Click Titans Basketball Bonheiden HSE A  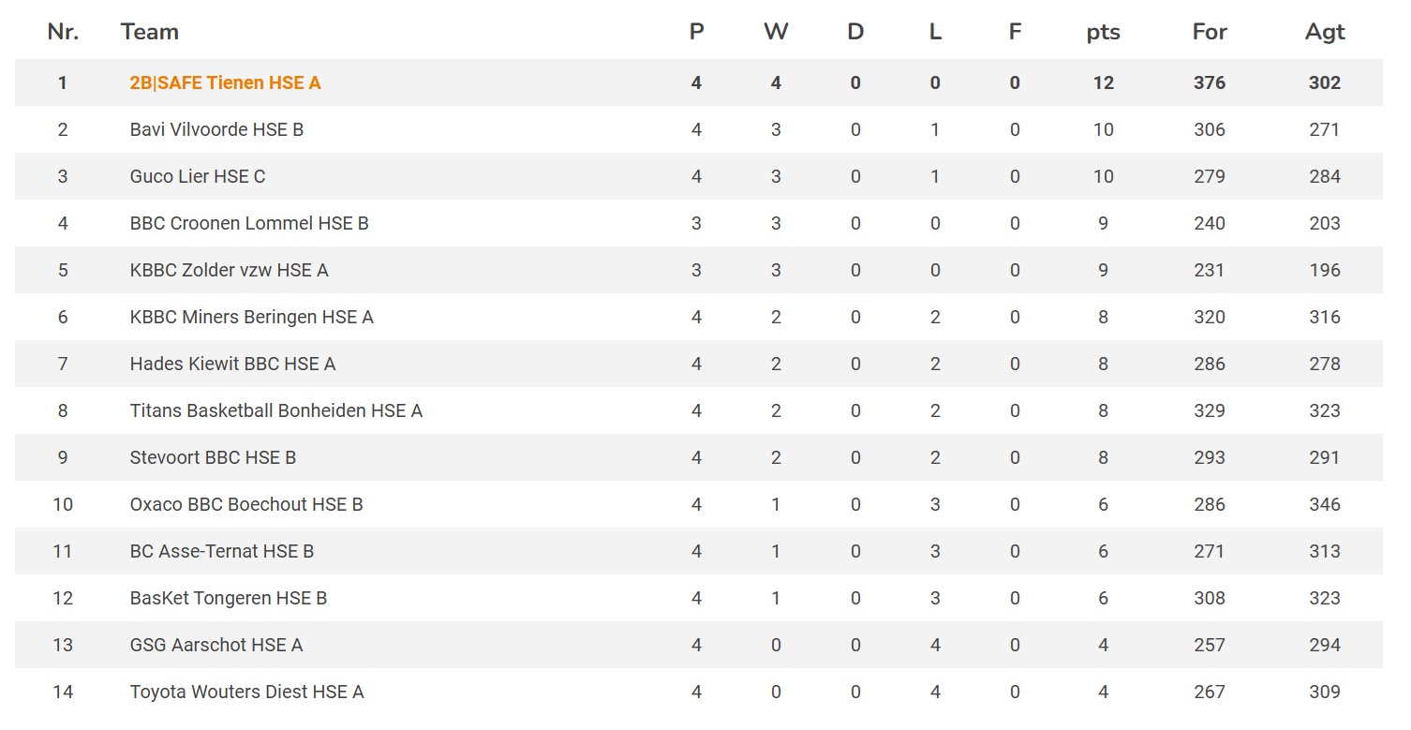point(275,410)
